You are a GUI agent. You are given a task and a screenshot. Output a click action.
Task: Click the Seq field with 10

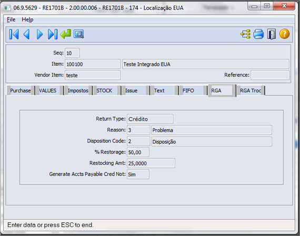(x=72, y=53)
